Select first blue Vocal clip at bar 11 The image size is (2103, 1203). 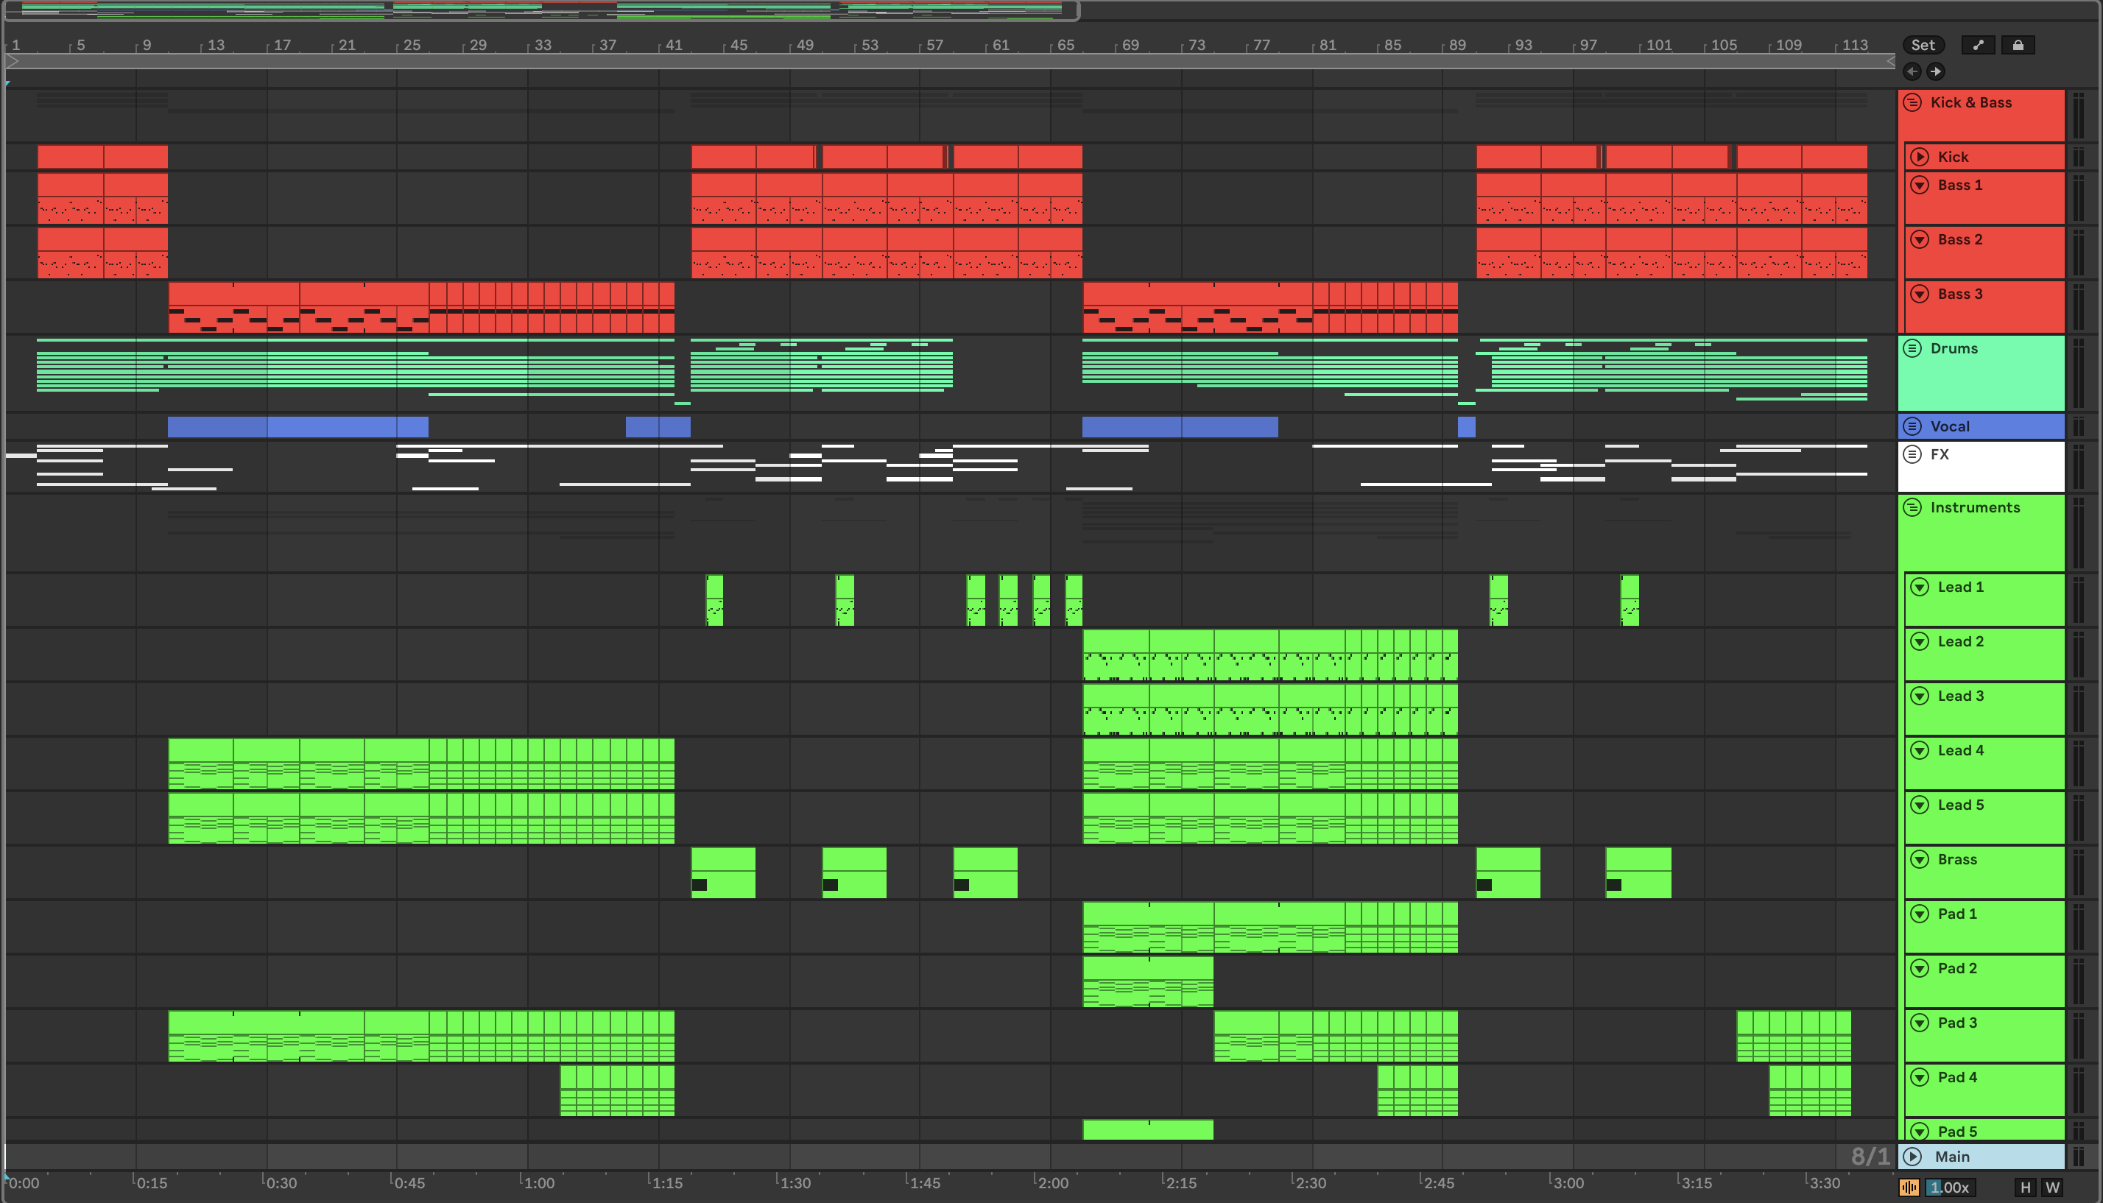point(217,426)
